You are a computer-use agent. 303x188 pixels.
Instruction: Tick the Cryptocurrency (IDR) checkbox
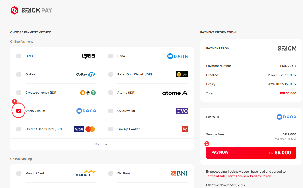(x=19, y=93)
